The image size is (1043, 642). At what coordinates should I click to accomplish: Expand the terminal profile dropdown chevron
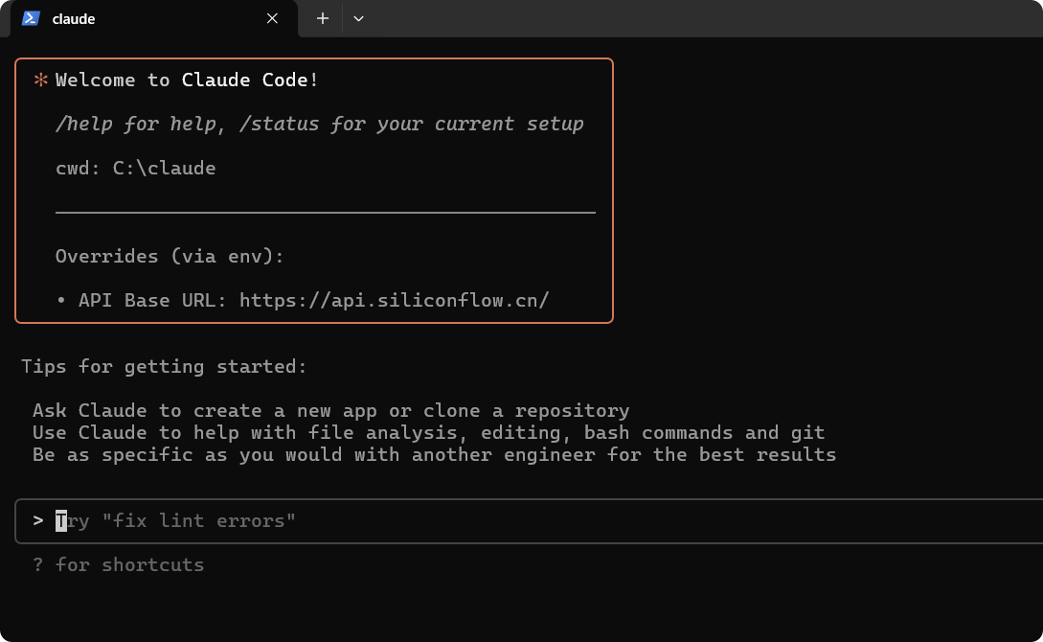coord(358,18)
